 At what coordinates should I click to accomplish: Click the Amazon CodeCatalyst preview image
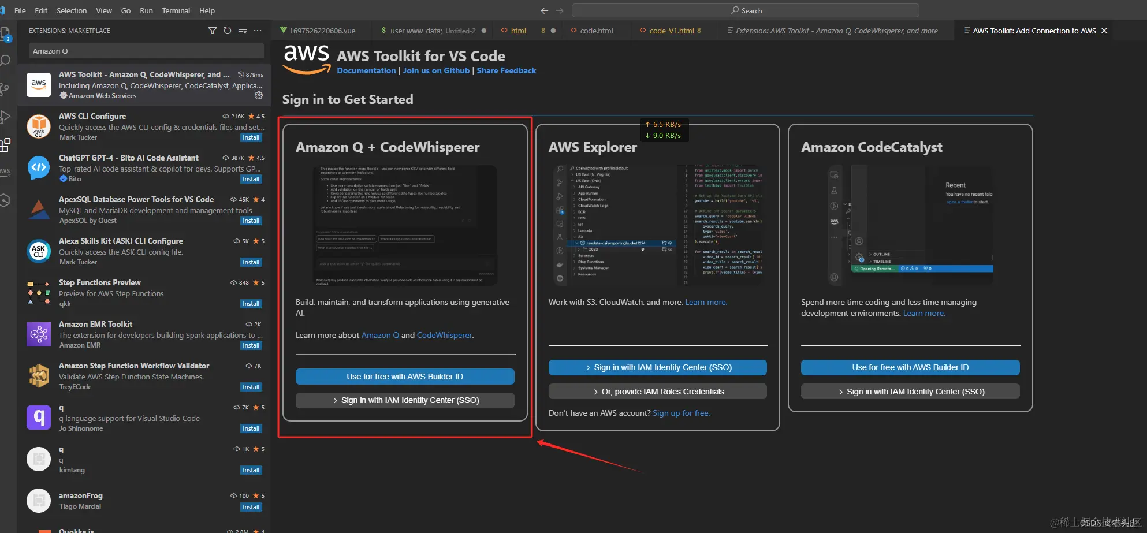(x=910, y=226)
